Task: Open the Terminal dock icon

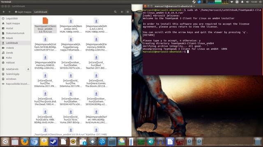Action: (112, 142)
